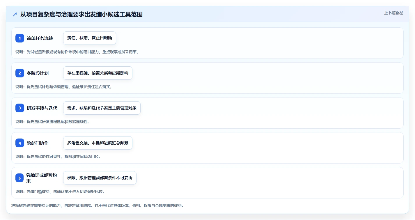This screenshot has height=220, width=415.
Task: Click the 简单任务流转 step title
Action: pyautogui.click(x=40, y=38)
